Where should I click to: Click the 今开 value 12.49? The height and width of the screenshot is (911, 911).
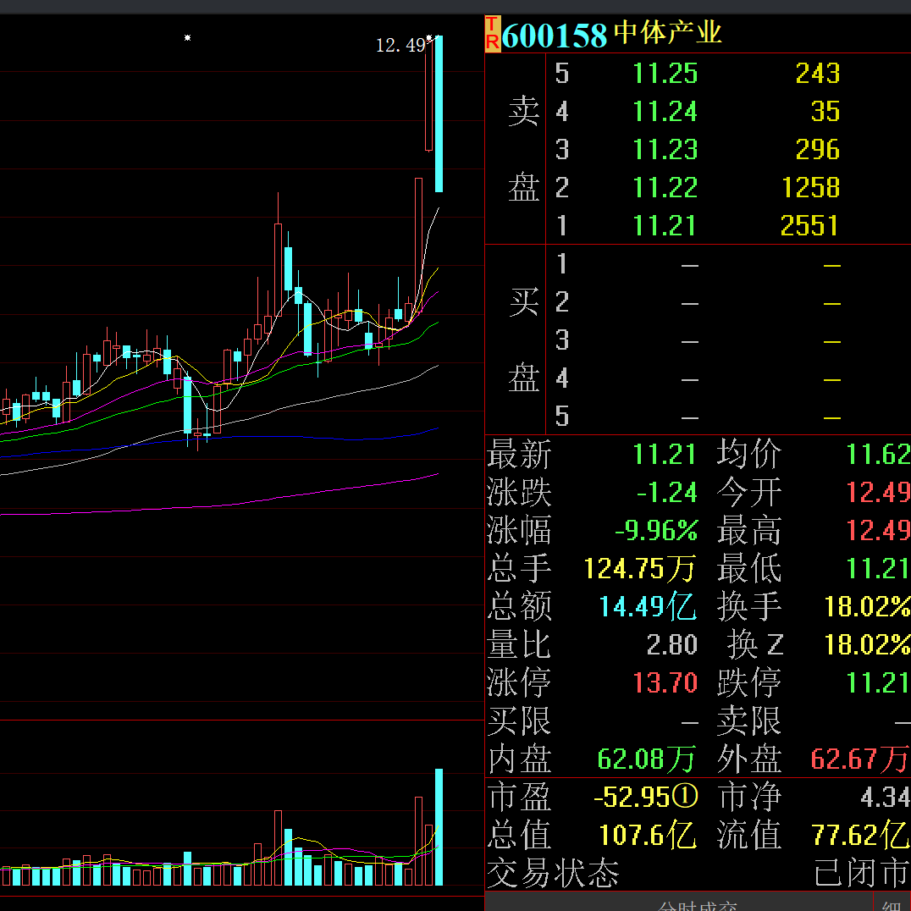[x=878, y=493]
